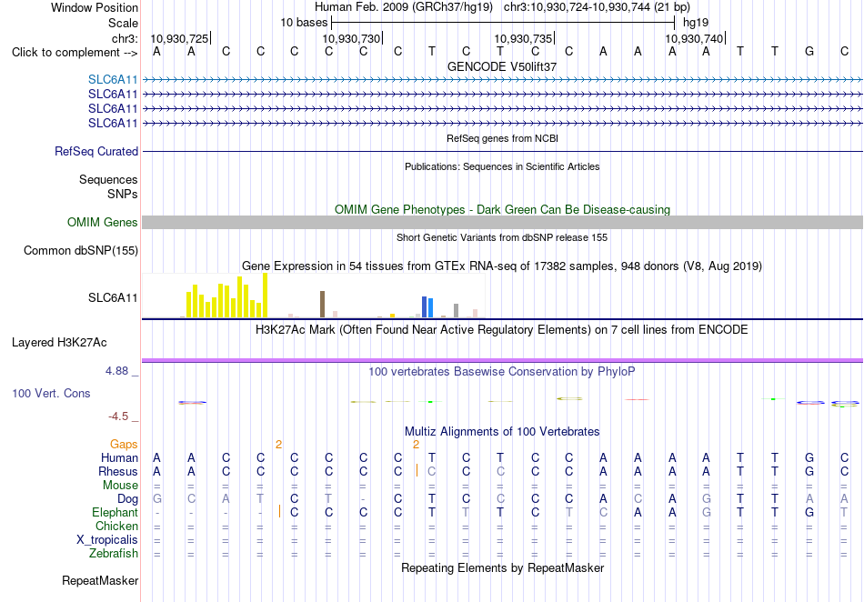Click the Layered H3K27Ac track label
The image size is (864, 602).
pyautogui.click(x=59, y=343)
